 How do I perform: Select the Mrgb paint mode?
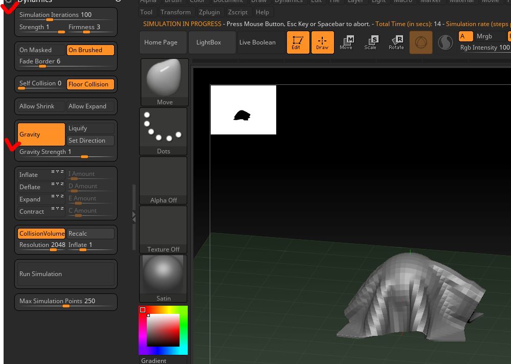pyautogui.click(x=490, y=36)
